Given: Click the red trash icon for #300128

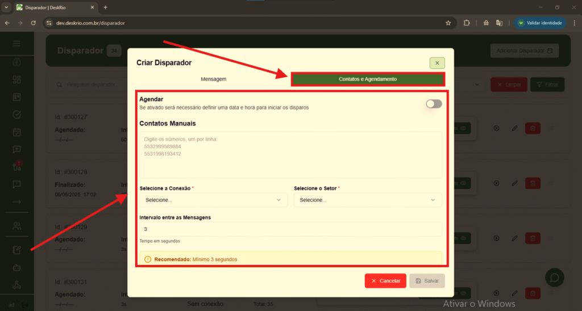Looking at the screenshot, I should click(x=533, y=183).
